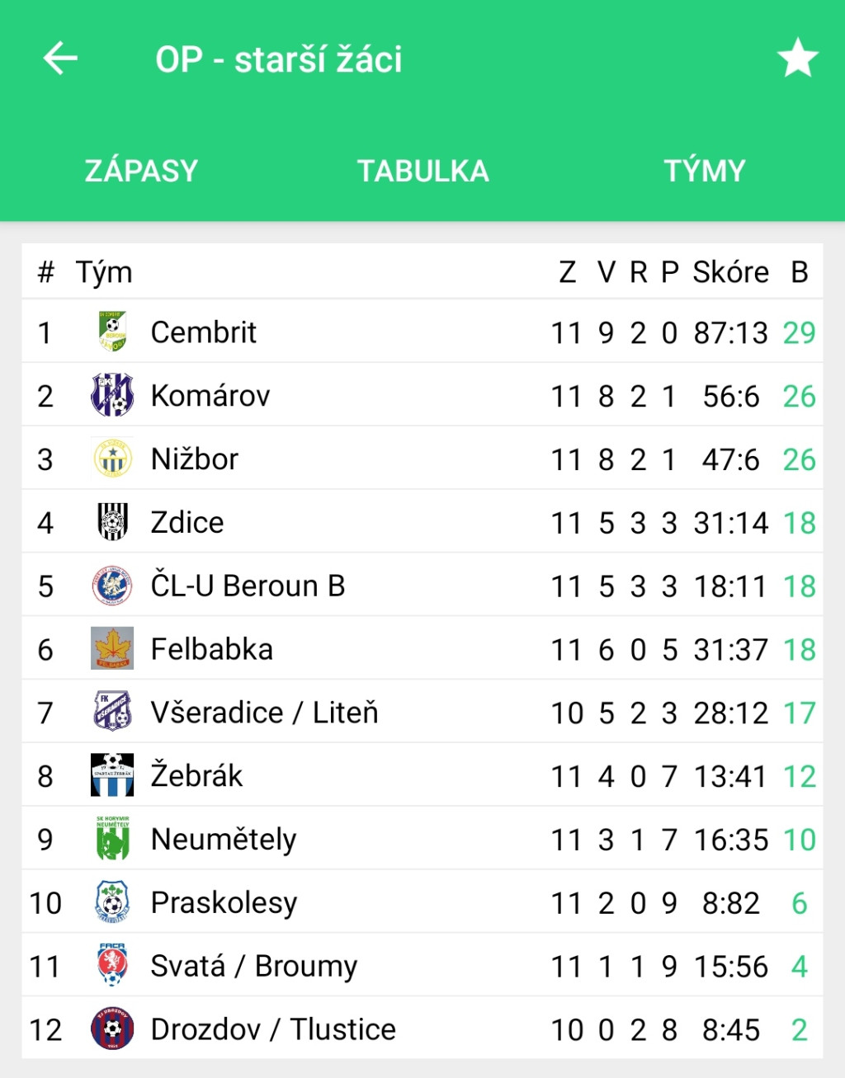Tap the OP - starší žáci title
Viewport: 845px width, 1078px height.
(279, 59)
